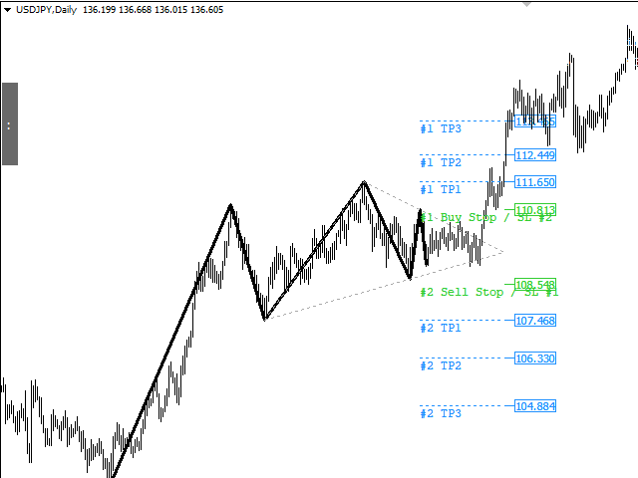This screenshot has height=478, width=638.
Task: Select the #2 TP3 label
Action: (x=441, y=413)
